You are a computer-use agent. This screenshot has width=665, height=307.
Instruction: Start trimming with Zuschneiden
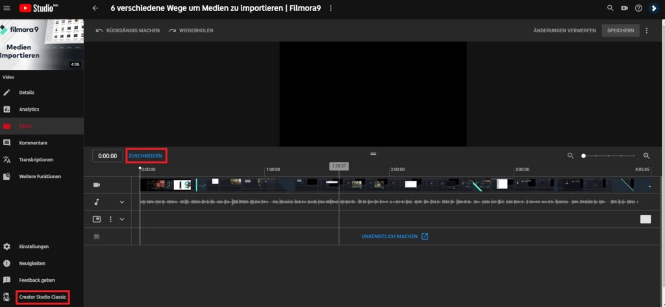pos(145,156)
